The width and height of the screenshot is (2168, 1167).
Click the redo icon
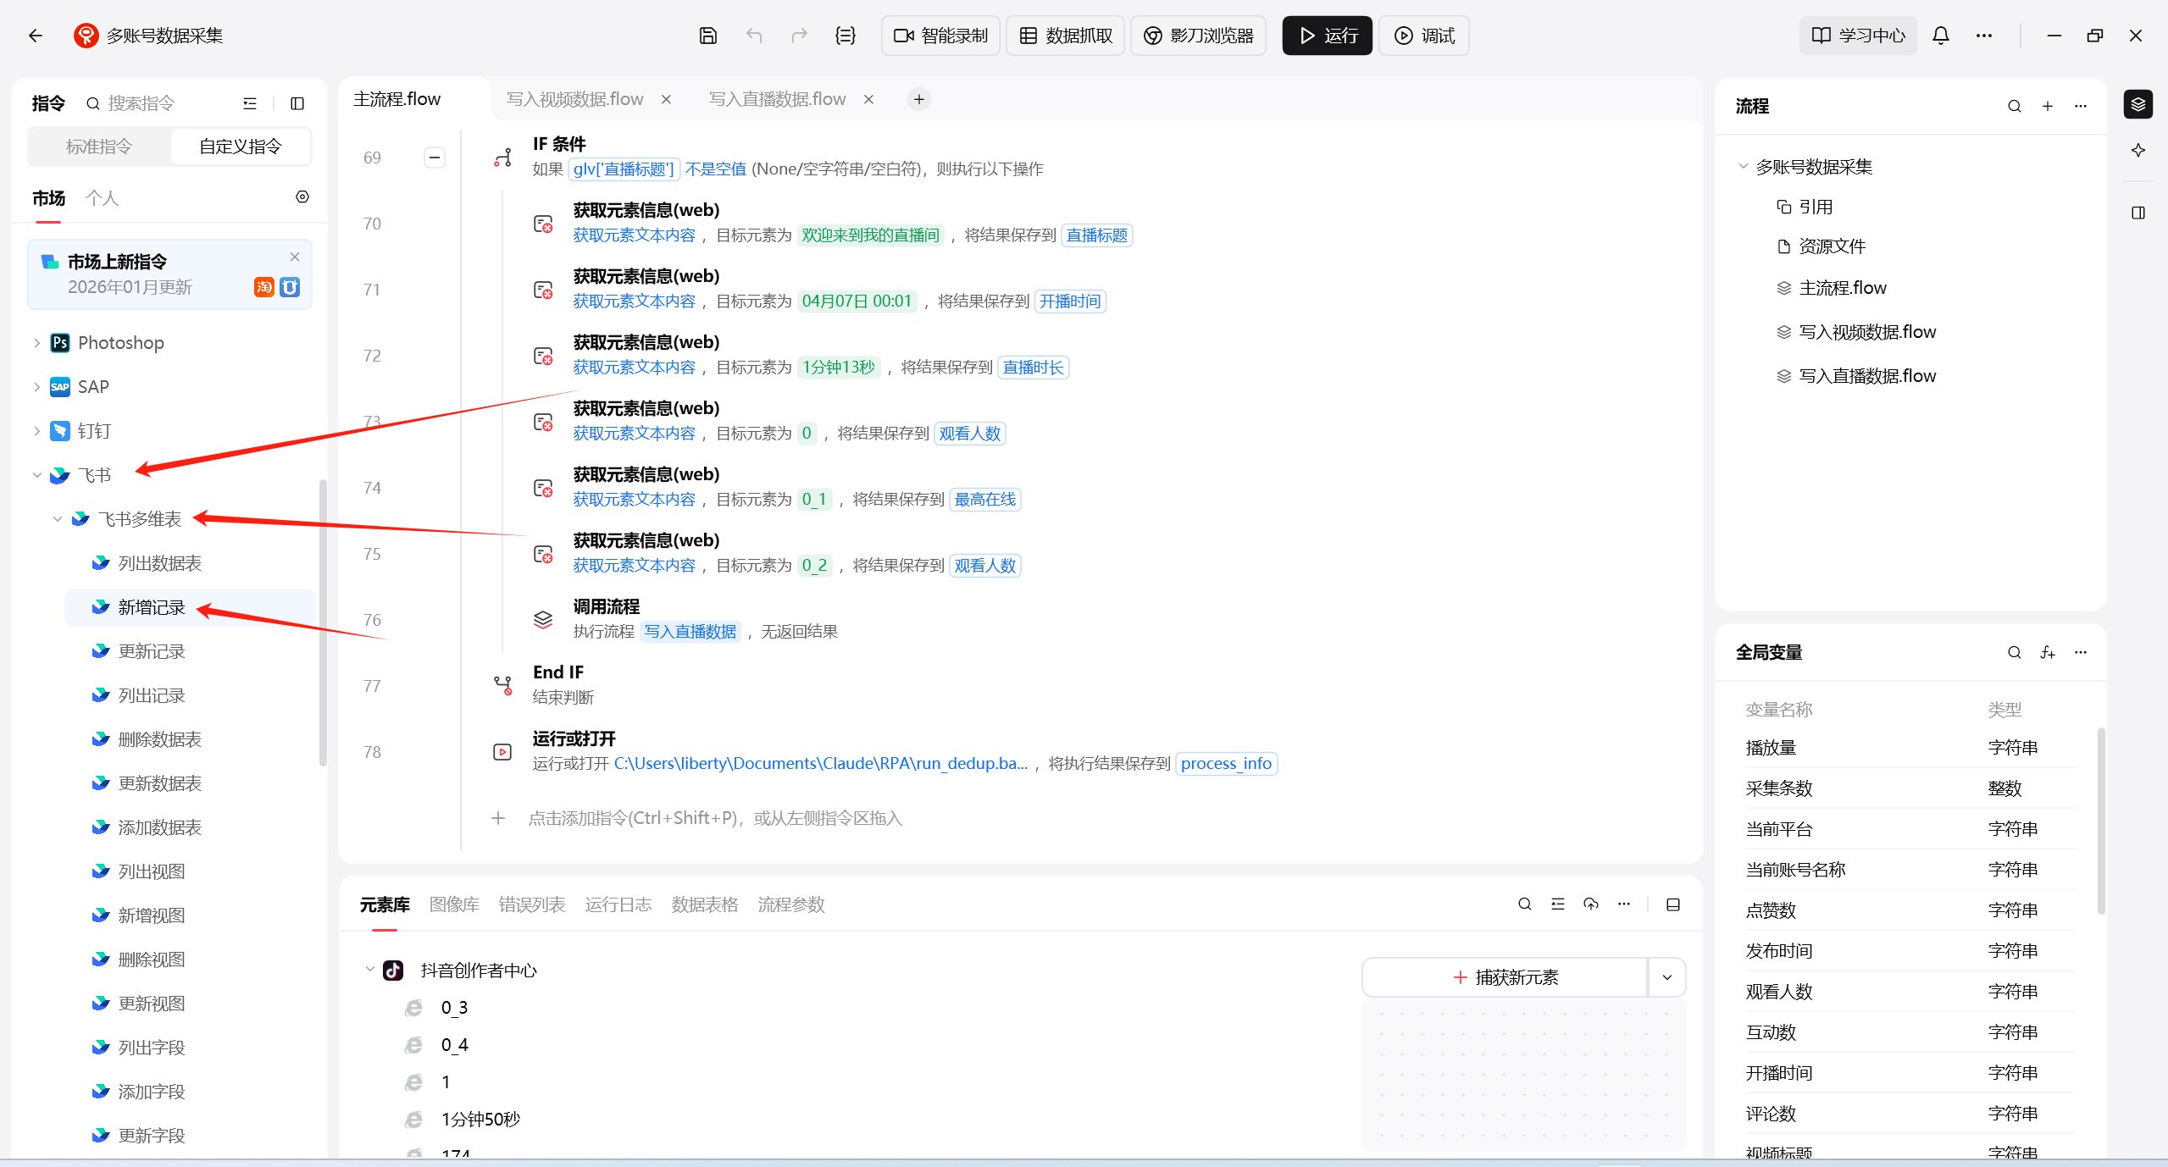pyautogui.click(x=798, y=35)
